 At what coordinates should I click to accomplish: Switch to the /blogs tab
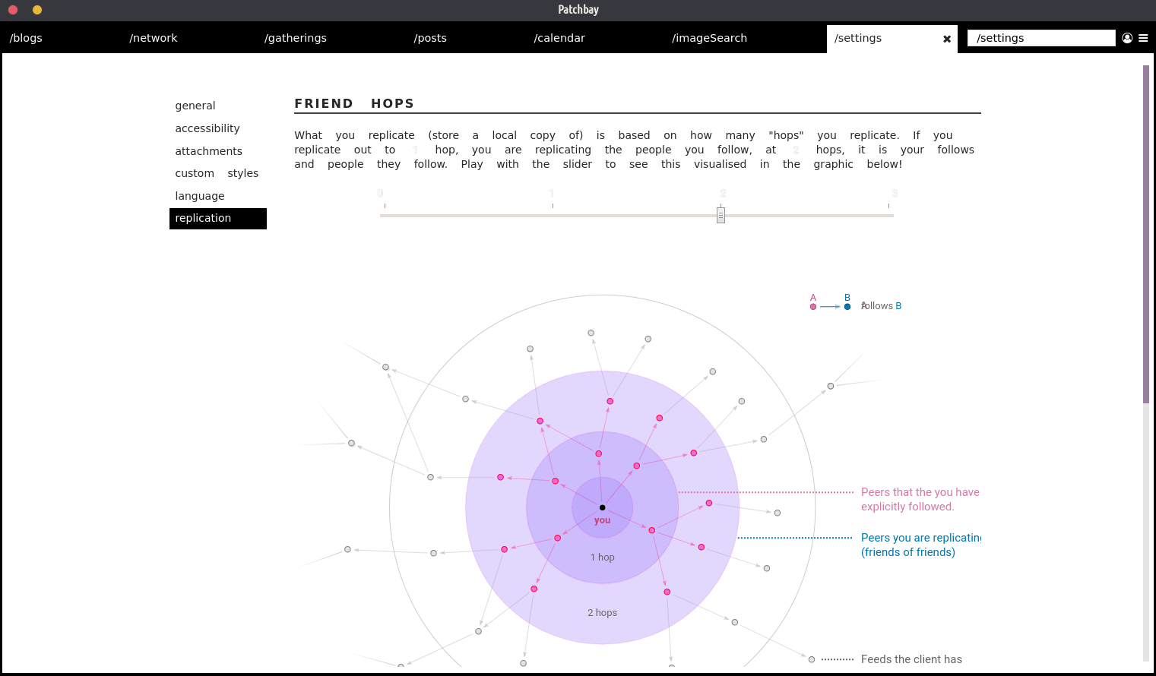26,38
